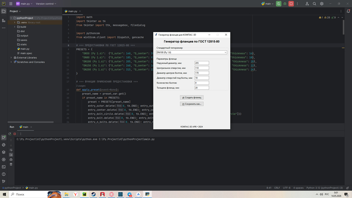352x198 pixels.
Task: Open Python 3.12 interpreter selector in status bar
Action: 325,188
